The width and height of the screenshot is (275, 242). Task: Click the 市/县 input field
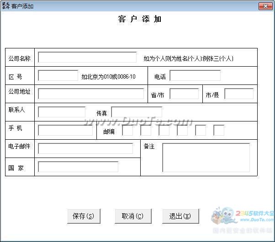pyautogui.click(x=239, y=94)
